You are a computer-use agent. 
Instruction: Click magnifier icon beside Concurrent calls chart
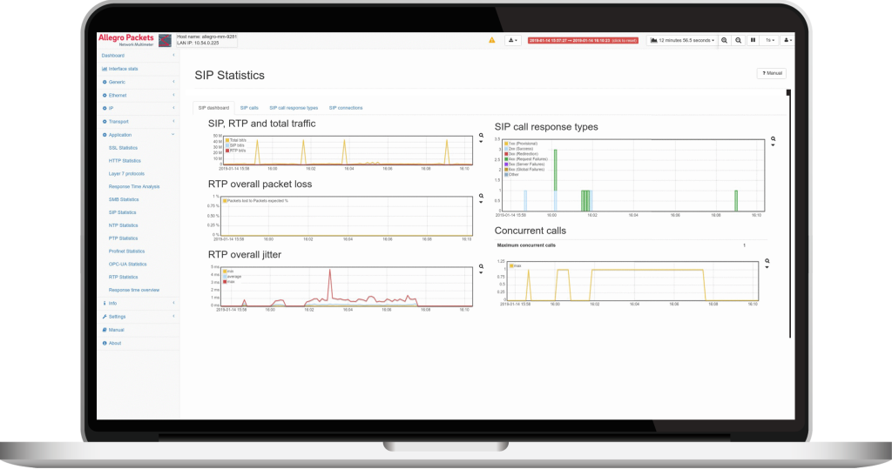click(x=767, y=260)
